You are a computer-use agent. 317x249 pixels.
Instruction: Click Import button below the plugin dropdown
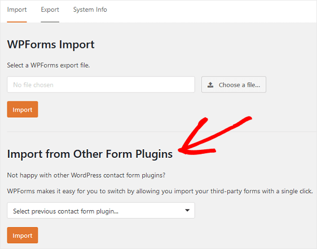(x=23, y=235)
